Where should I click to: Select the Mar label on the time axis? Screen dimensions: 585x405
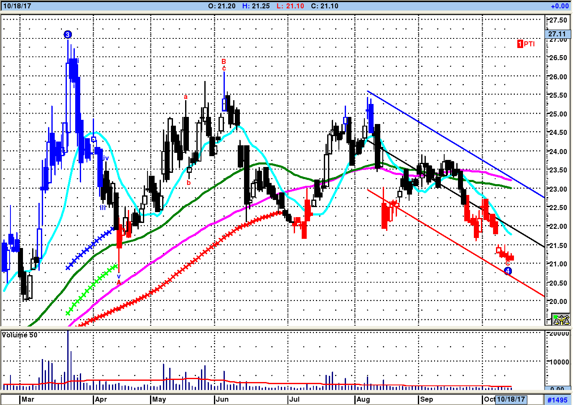pyautogui.click(x=28, y=399)
